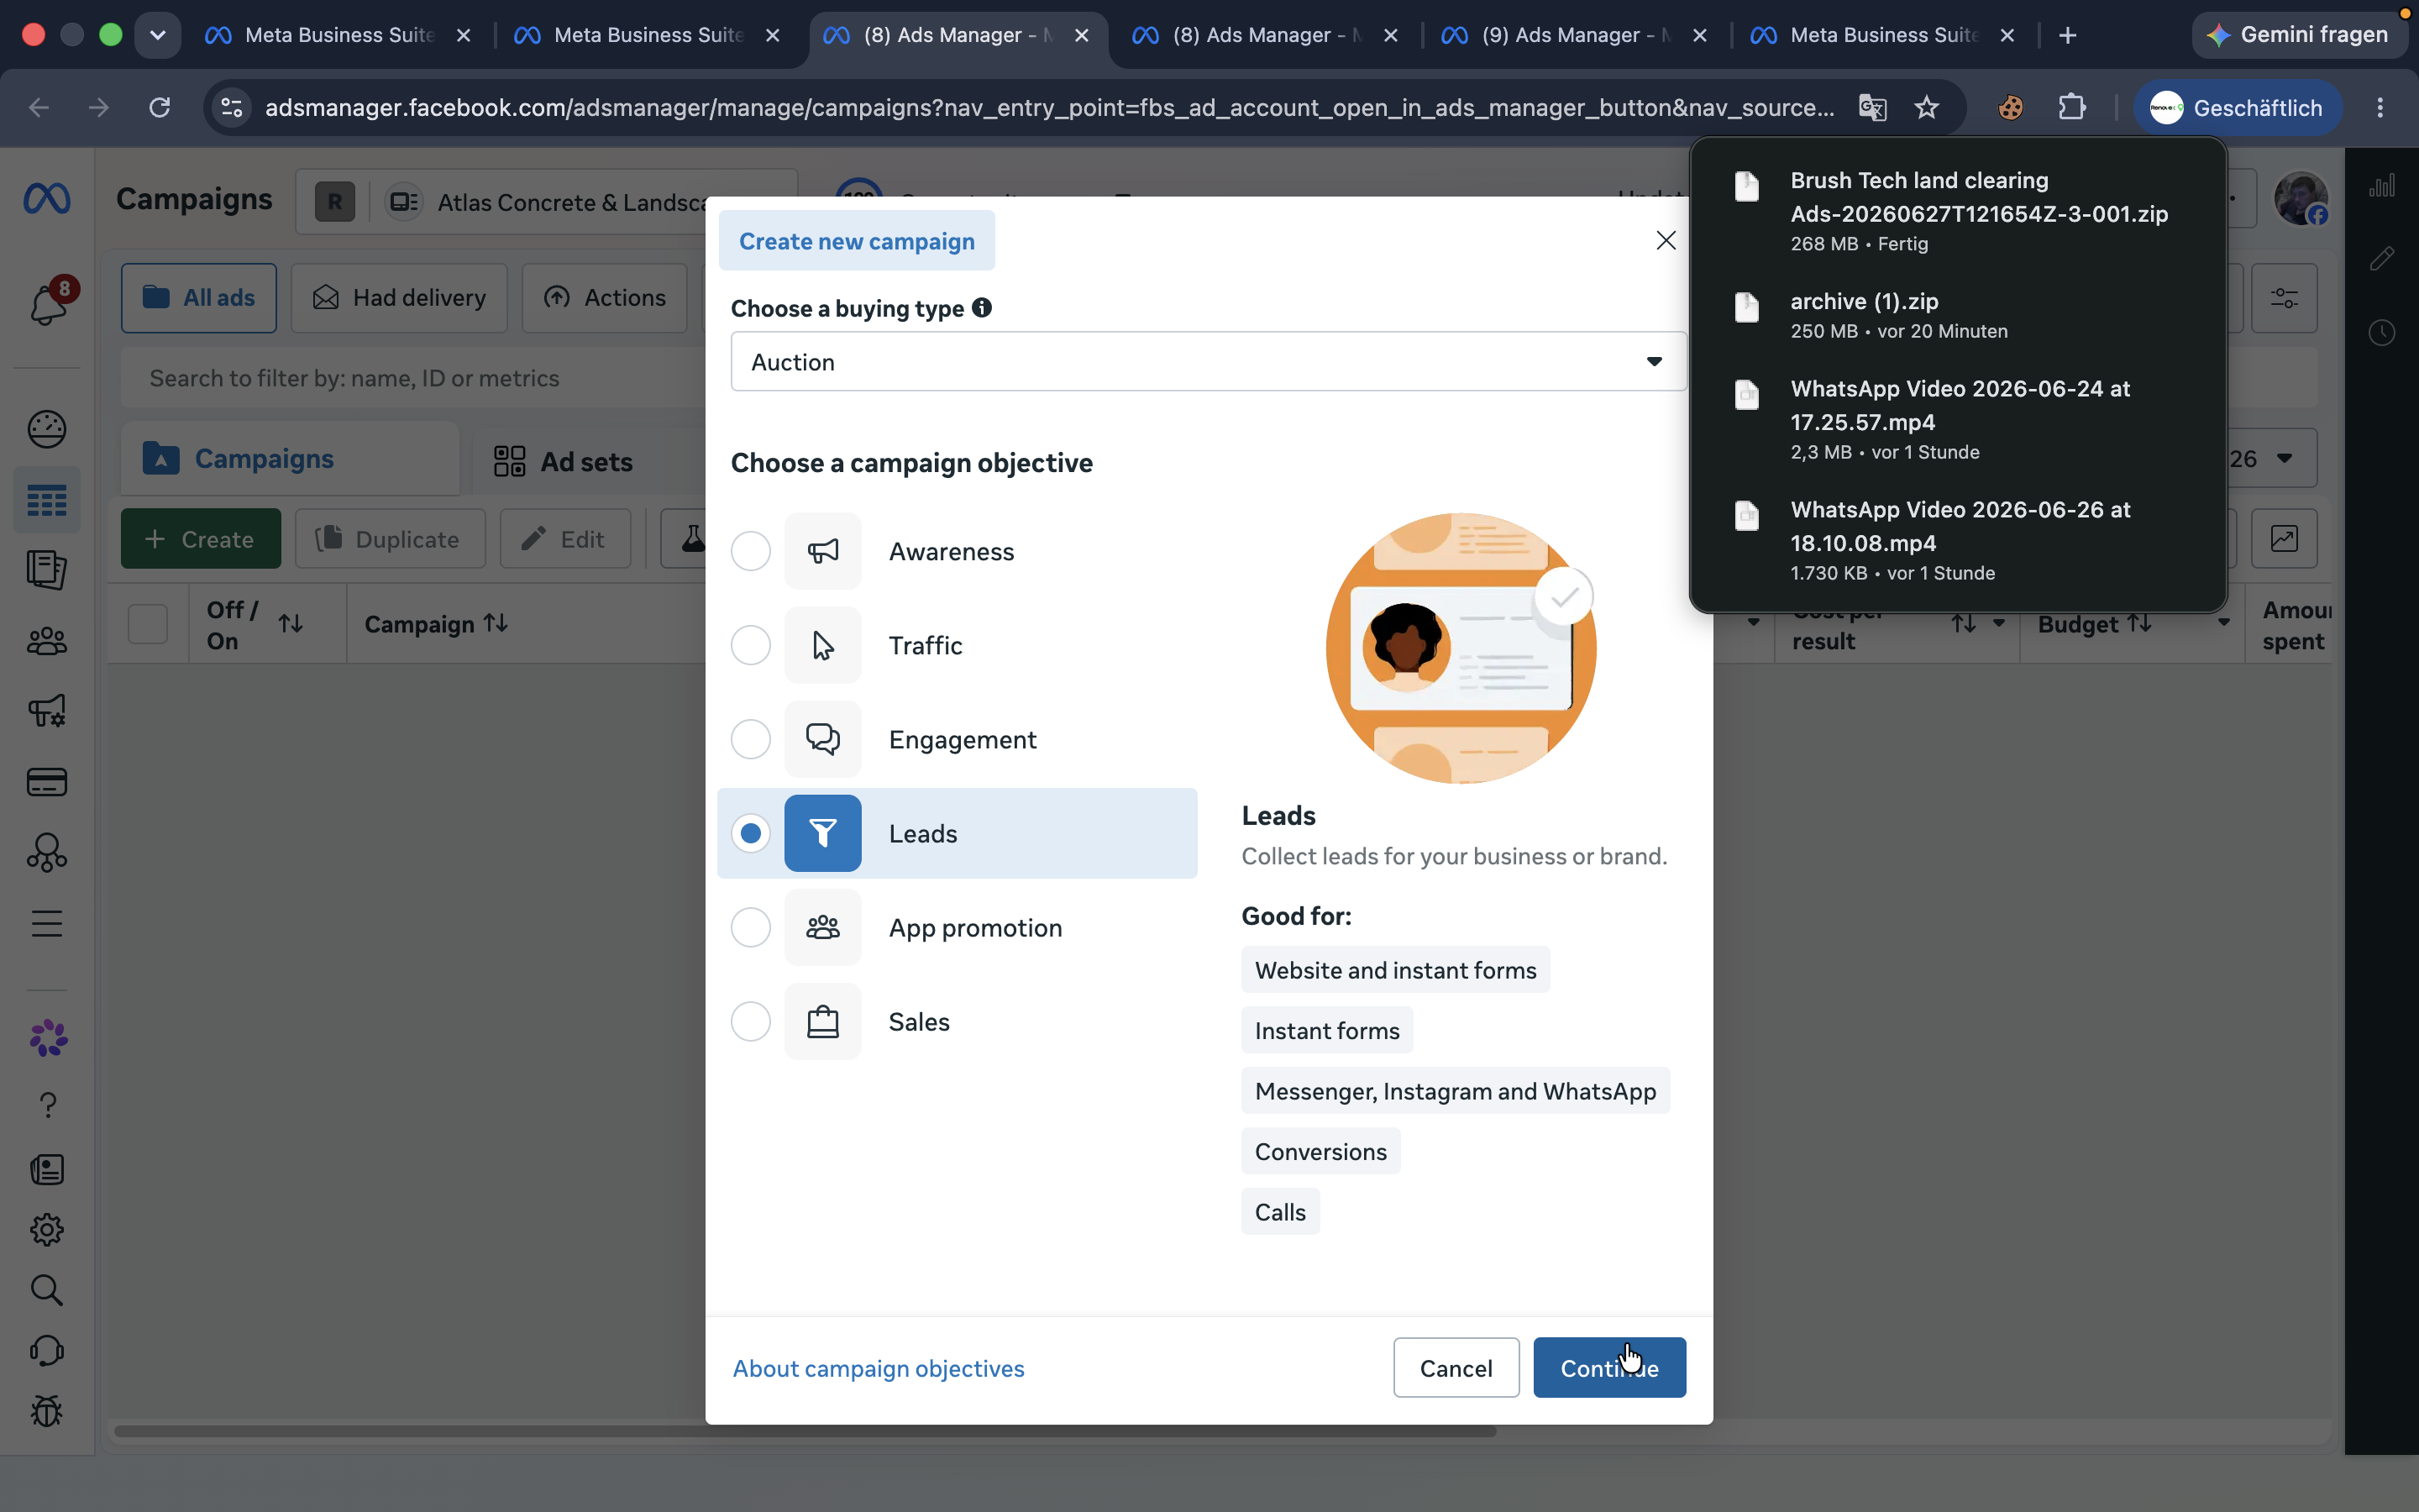Click the Cancel button
2419x1512 pixels.
(1456, 1367)
